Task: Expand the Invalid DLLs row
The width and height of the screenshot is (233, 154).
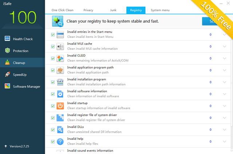Action: tap(224, 130)
